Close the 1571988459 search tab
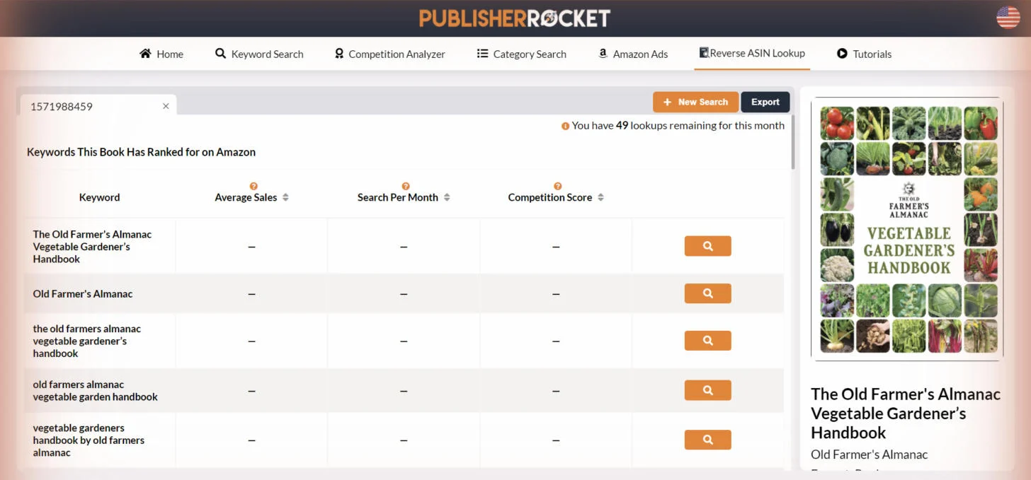The height and width of the screenshot is (480, 1031). (x=166, y=106)
